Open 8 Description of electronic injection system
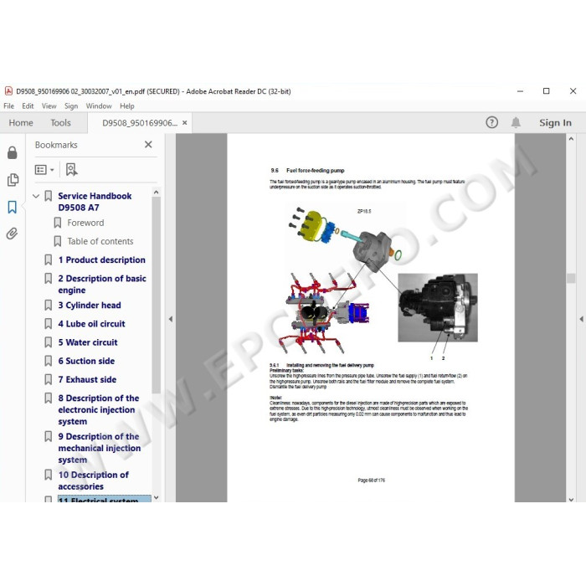Screen dimensions: 586x586 click(98, 410)
